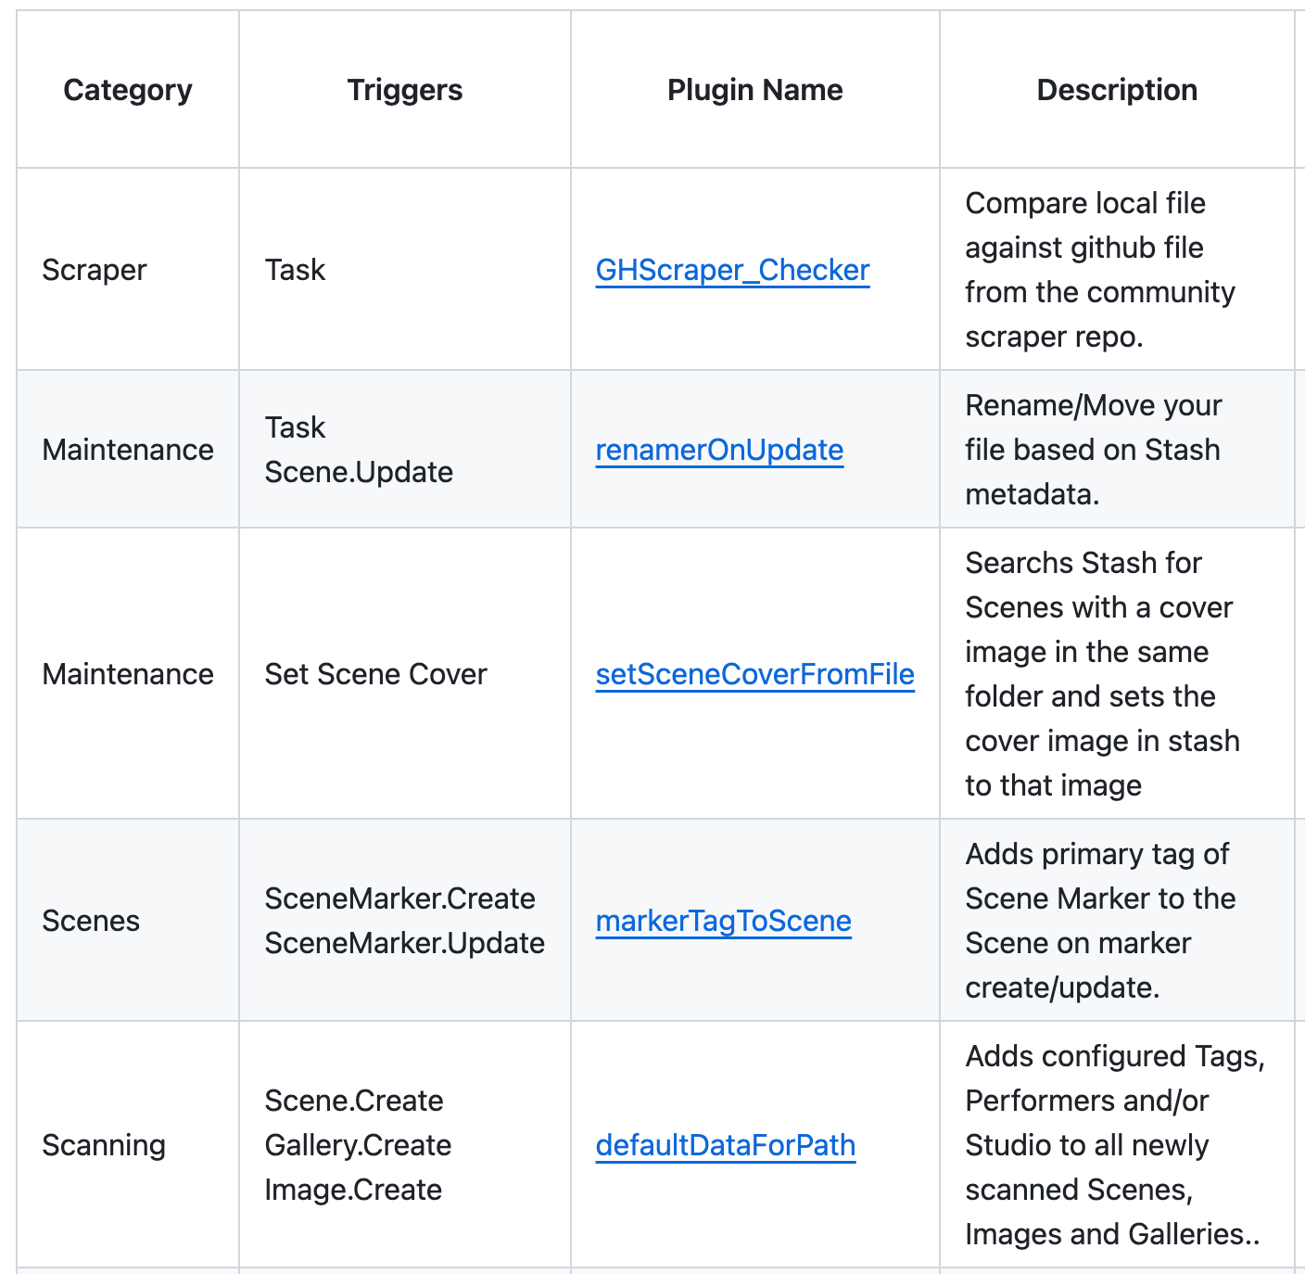Click the SceneMarker.Create trigger text

point(399,898)
